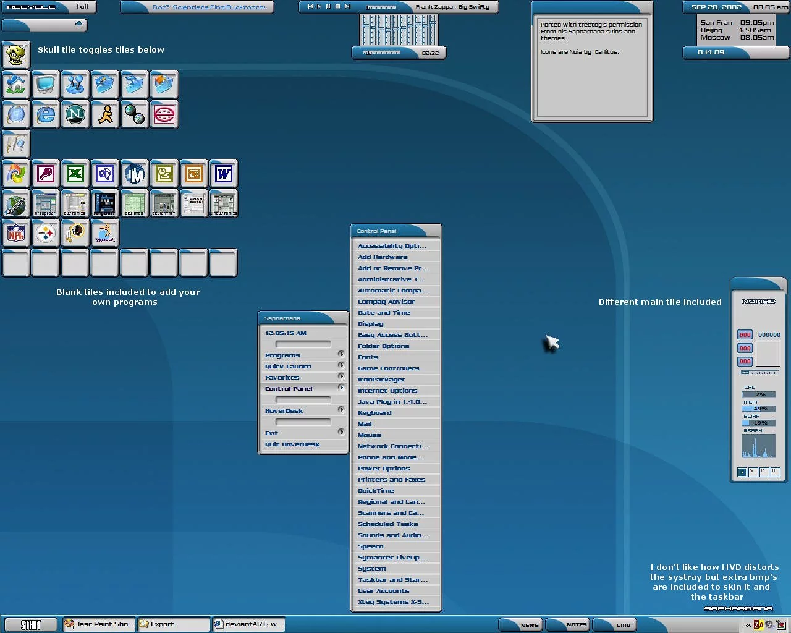
Task: Open the Microsoft Access key tile
Action: 46,174
